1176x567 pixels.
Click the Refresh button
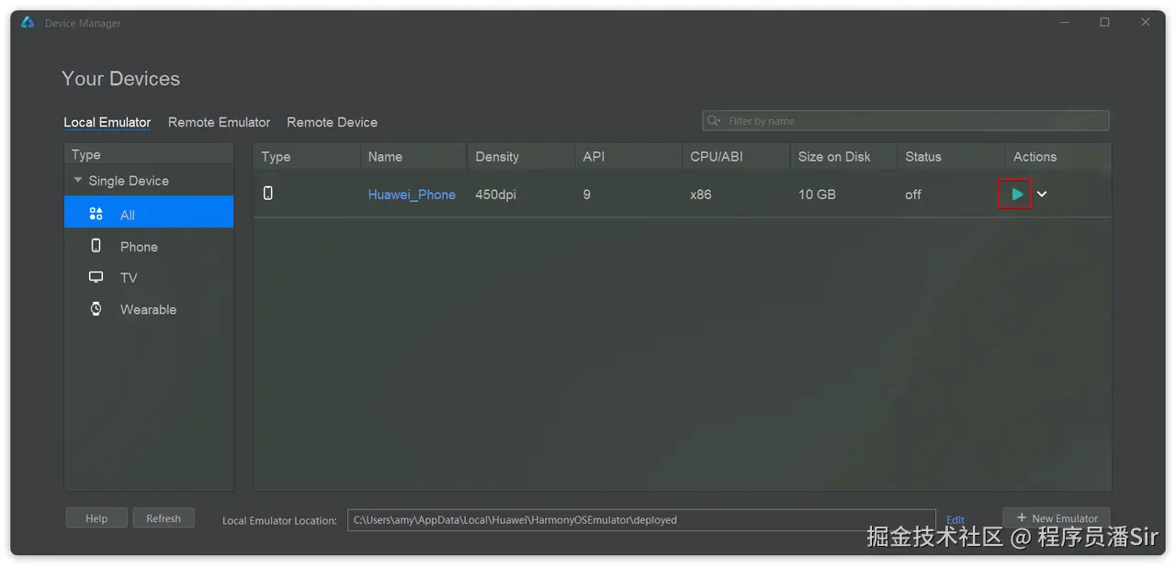tap(164, 518)
